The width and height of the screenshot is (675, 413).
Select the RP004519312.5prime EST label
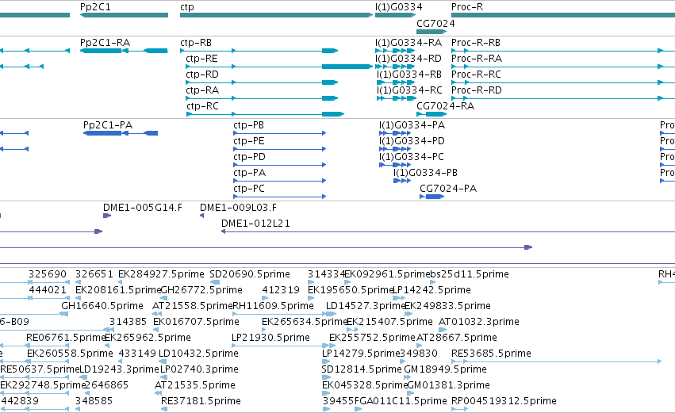coord(504,402)
